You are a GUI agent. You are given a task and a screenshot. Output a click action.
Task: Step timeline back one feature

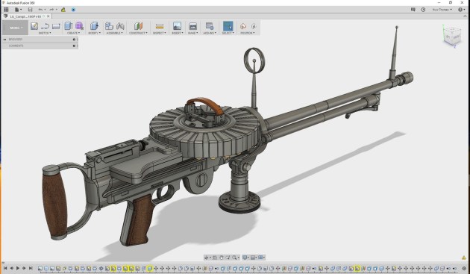[x=12, y=268]
